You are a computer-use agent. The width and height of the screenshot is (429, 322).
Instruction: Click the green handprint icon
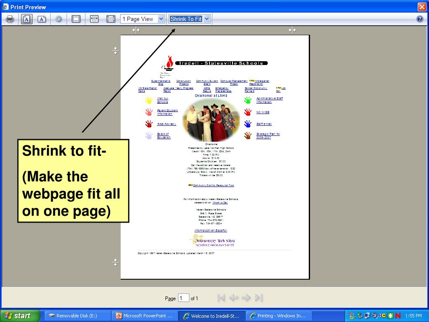[248, 100]
